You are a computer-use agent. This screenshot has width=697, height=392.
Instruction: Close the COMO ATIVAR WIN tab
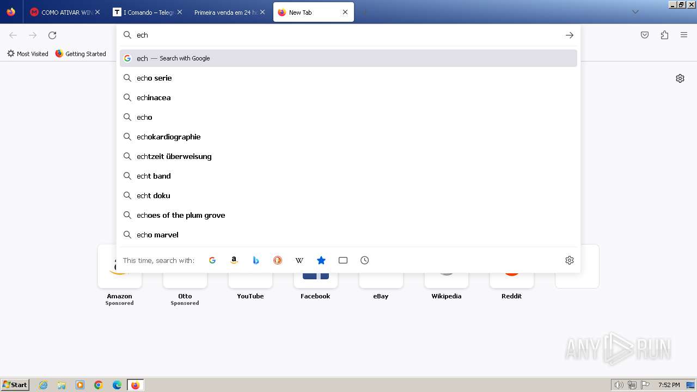(97, 12)
